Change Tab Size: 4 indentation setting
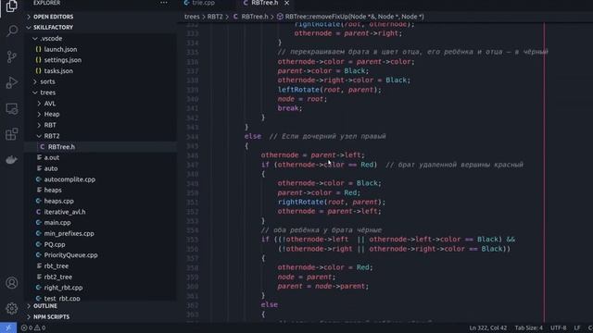The height and width of the screenshot is (333, 593). (x=528, y=328)
